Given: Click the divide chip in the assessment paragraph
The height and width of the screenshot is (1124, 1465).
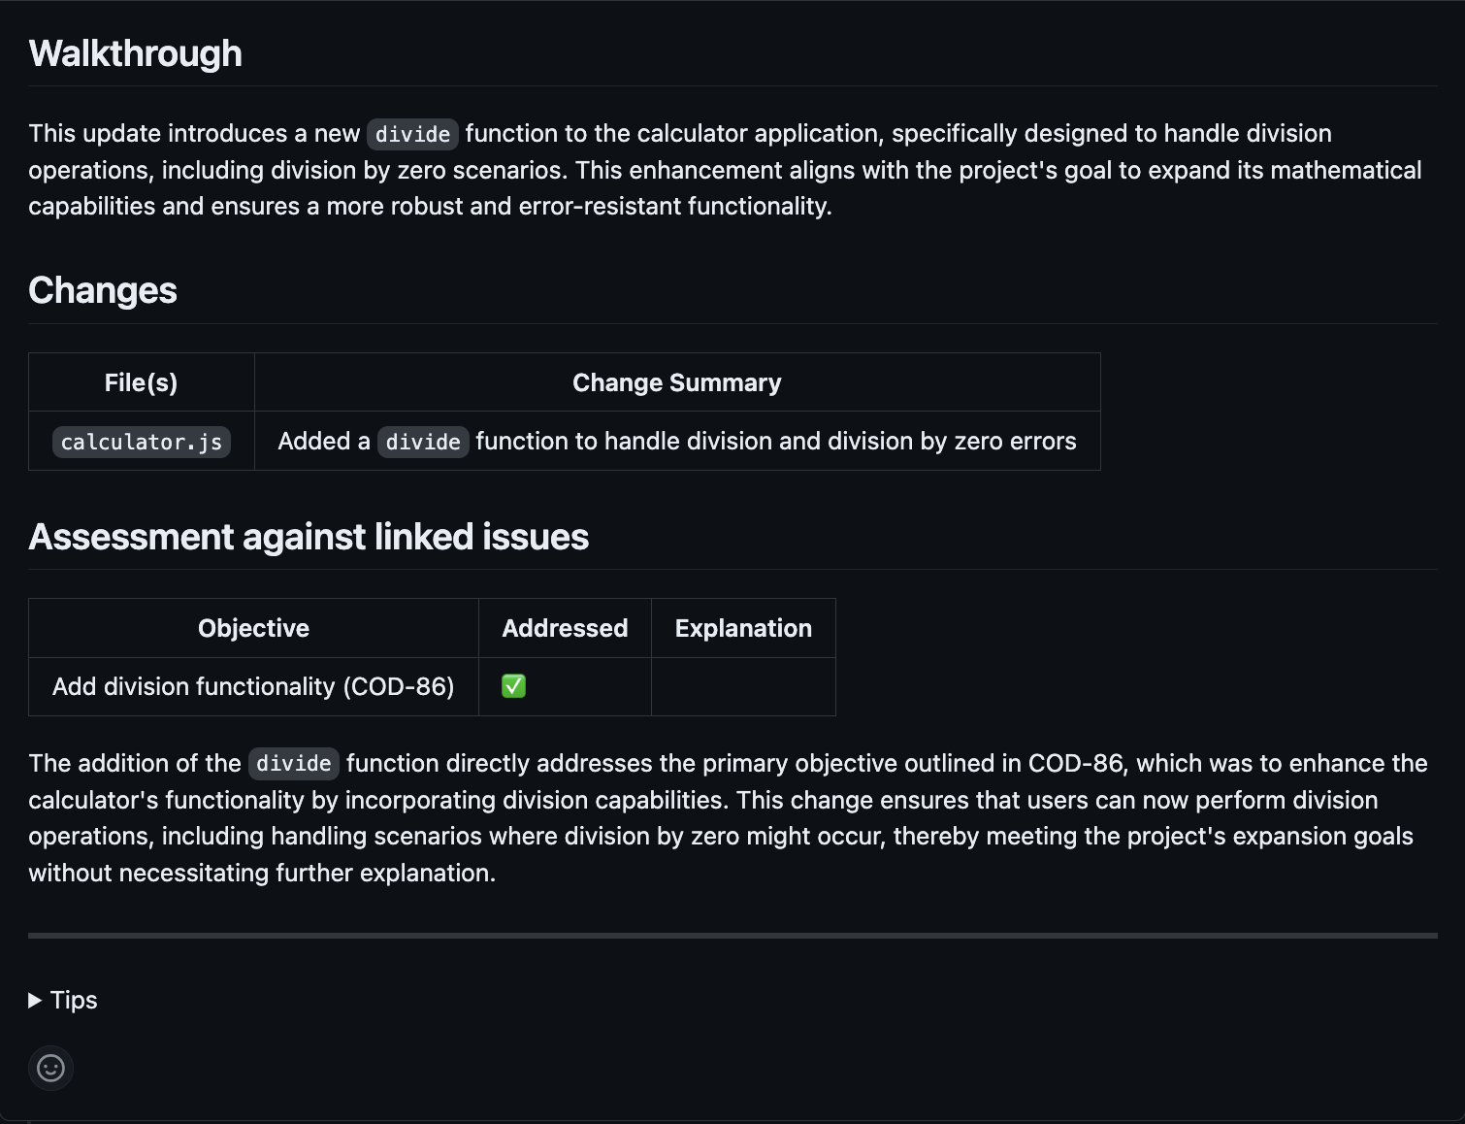Looking at the screenshot, I should coord(294,764).
